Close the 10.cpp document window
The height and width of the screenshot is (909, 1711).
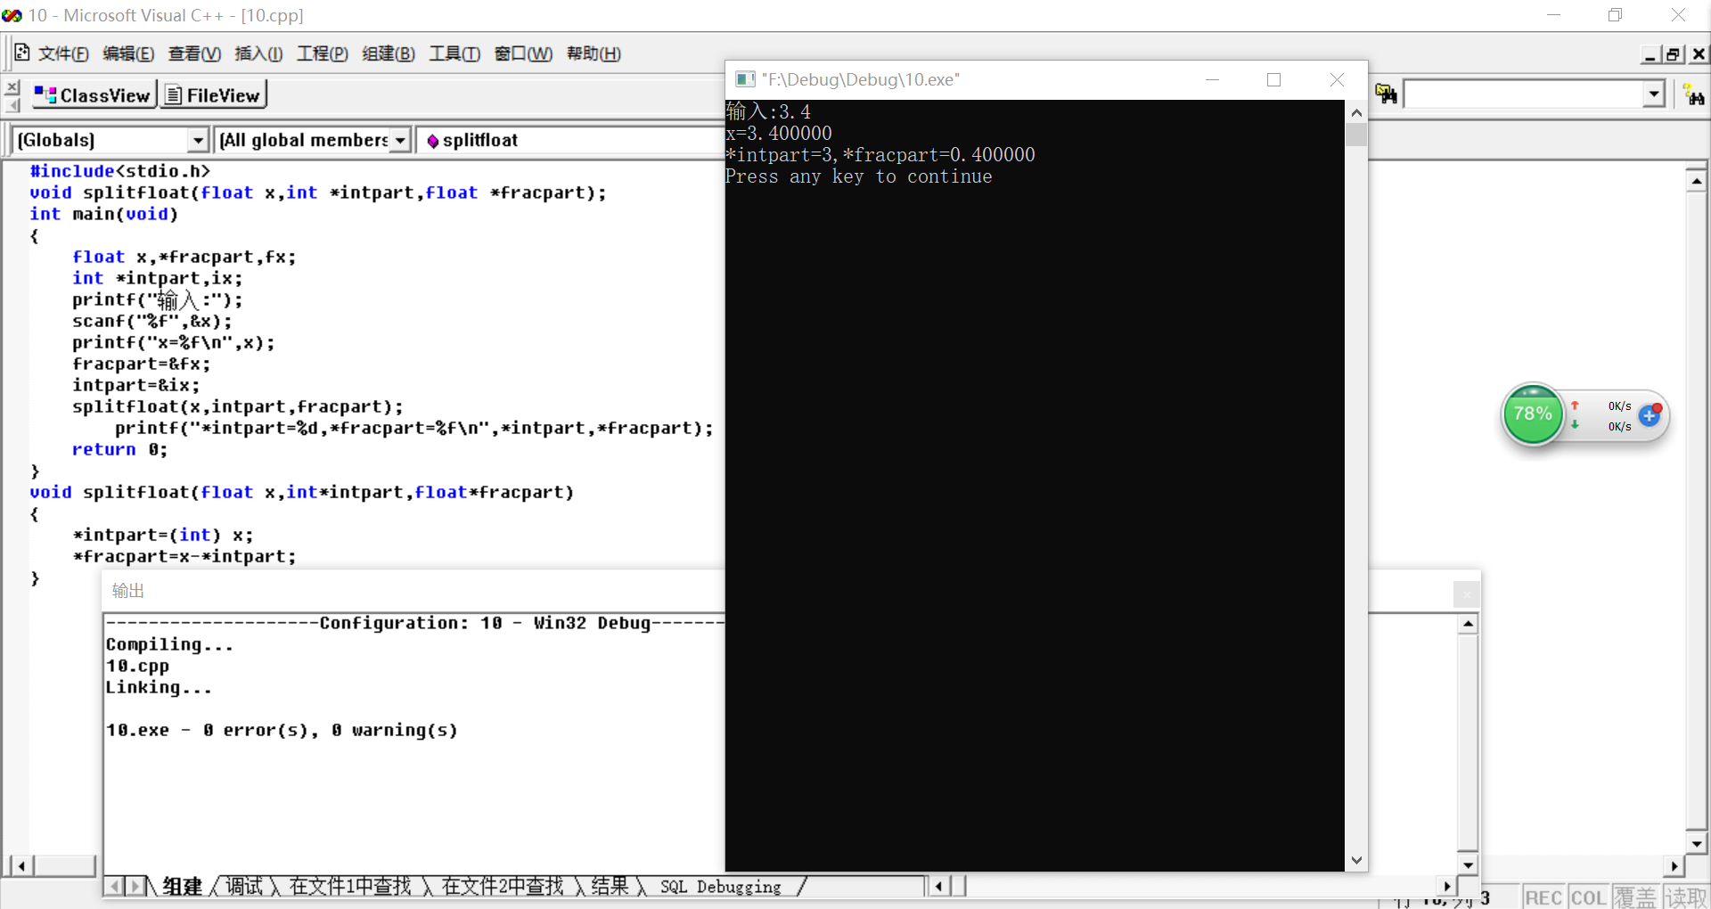(x=1699, y=54)
